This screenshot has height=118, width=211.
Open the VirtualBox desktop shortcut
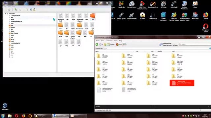coord(5,107)
